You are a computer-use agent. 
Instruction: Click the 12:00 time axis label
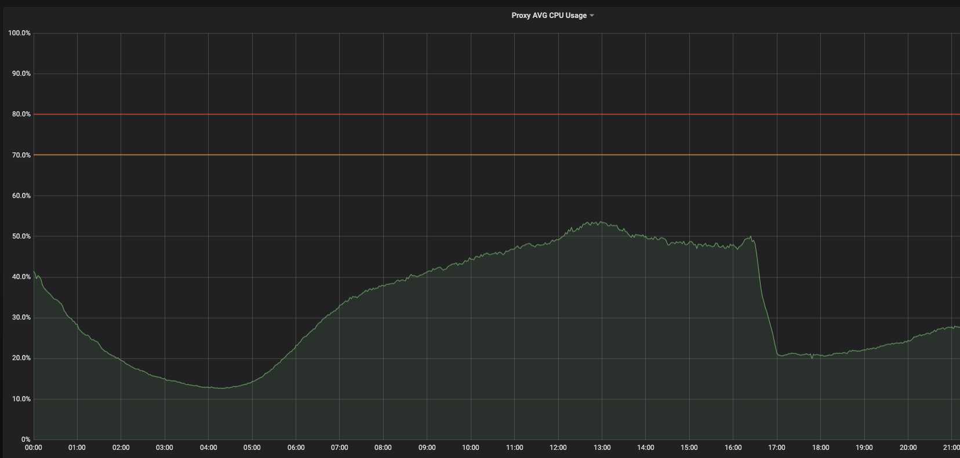(x=558, y=448)
